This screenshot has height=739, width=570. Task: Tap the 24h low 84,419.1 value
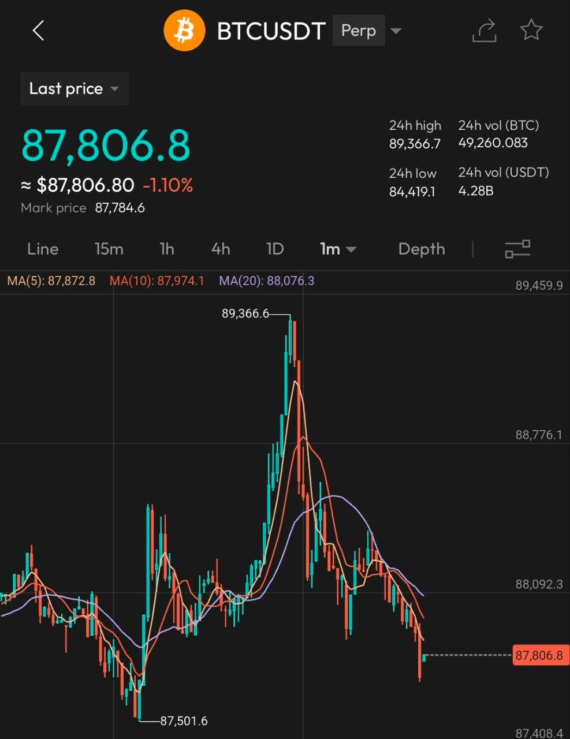click(x=412, y=192)
